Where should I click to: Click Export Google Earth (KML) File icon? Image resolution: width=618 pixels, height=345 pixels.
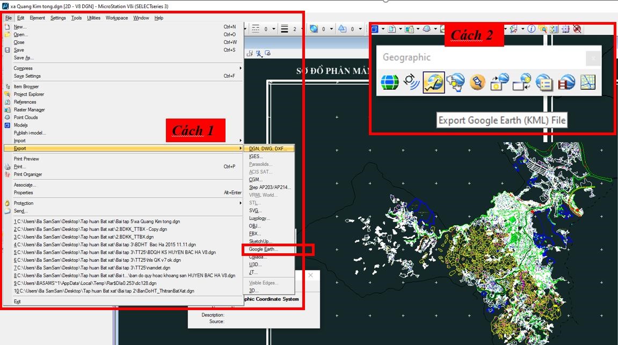pos(434,82)
